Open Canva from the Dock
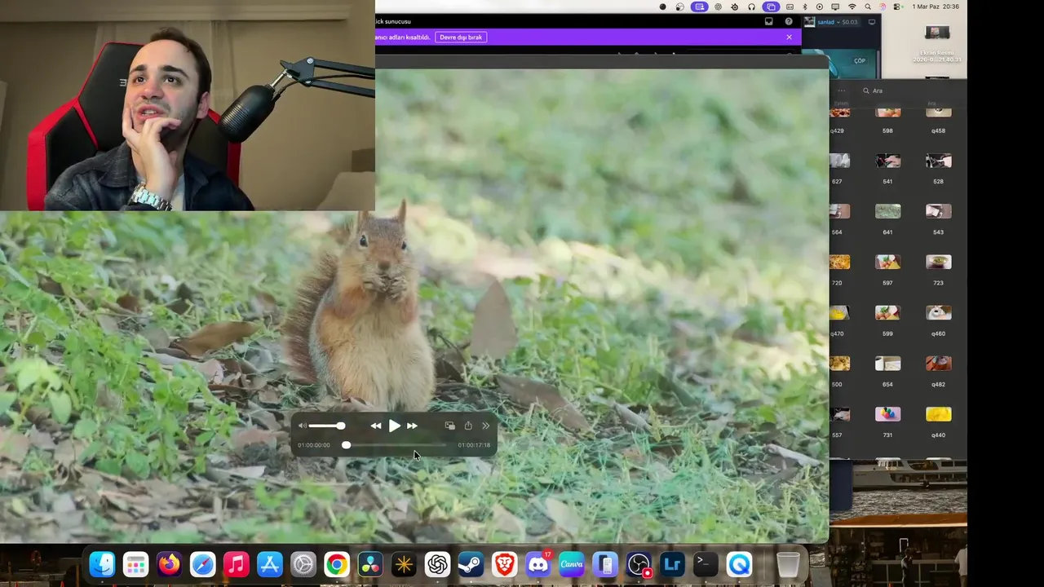The height and width of the screenshot is (587, 1044). pyautogui.click(x=572, y=564)
